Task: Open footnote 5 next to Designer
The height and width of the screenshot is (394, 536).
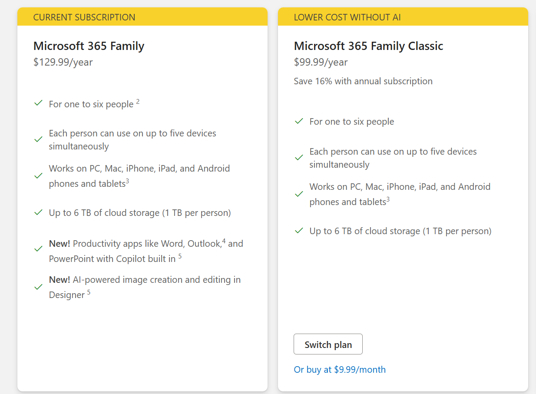Action: pos(89,292)
